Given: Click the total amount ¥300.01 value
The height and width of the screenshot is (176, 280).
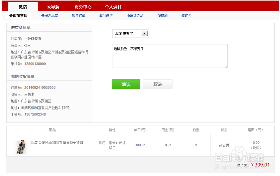Looking at the screenshot, I should click(x=260, y=165).
